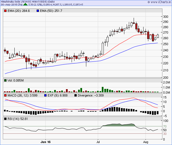
Task: Click the 08-Aug-2016 Chg date text
Action: (x=12, y=5)
